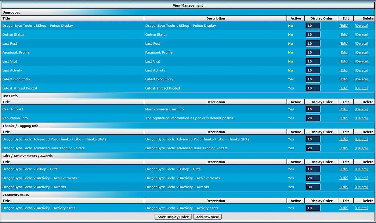Image resolution: width=376 pixels, height=223 pixels.
Task: Delete the Last Visit view
Action: coord(361,61)
